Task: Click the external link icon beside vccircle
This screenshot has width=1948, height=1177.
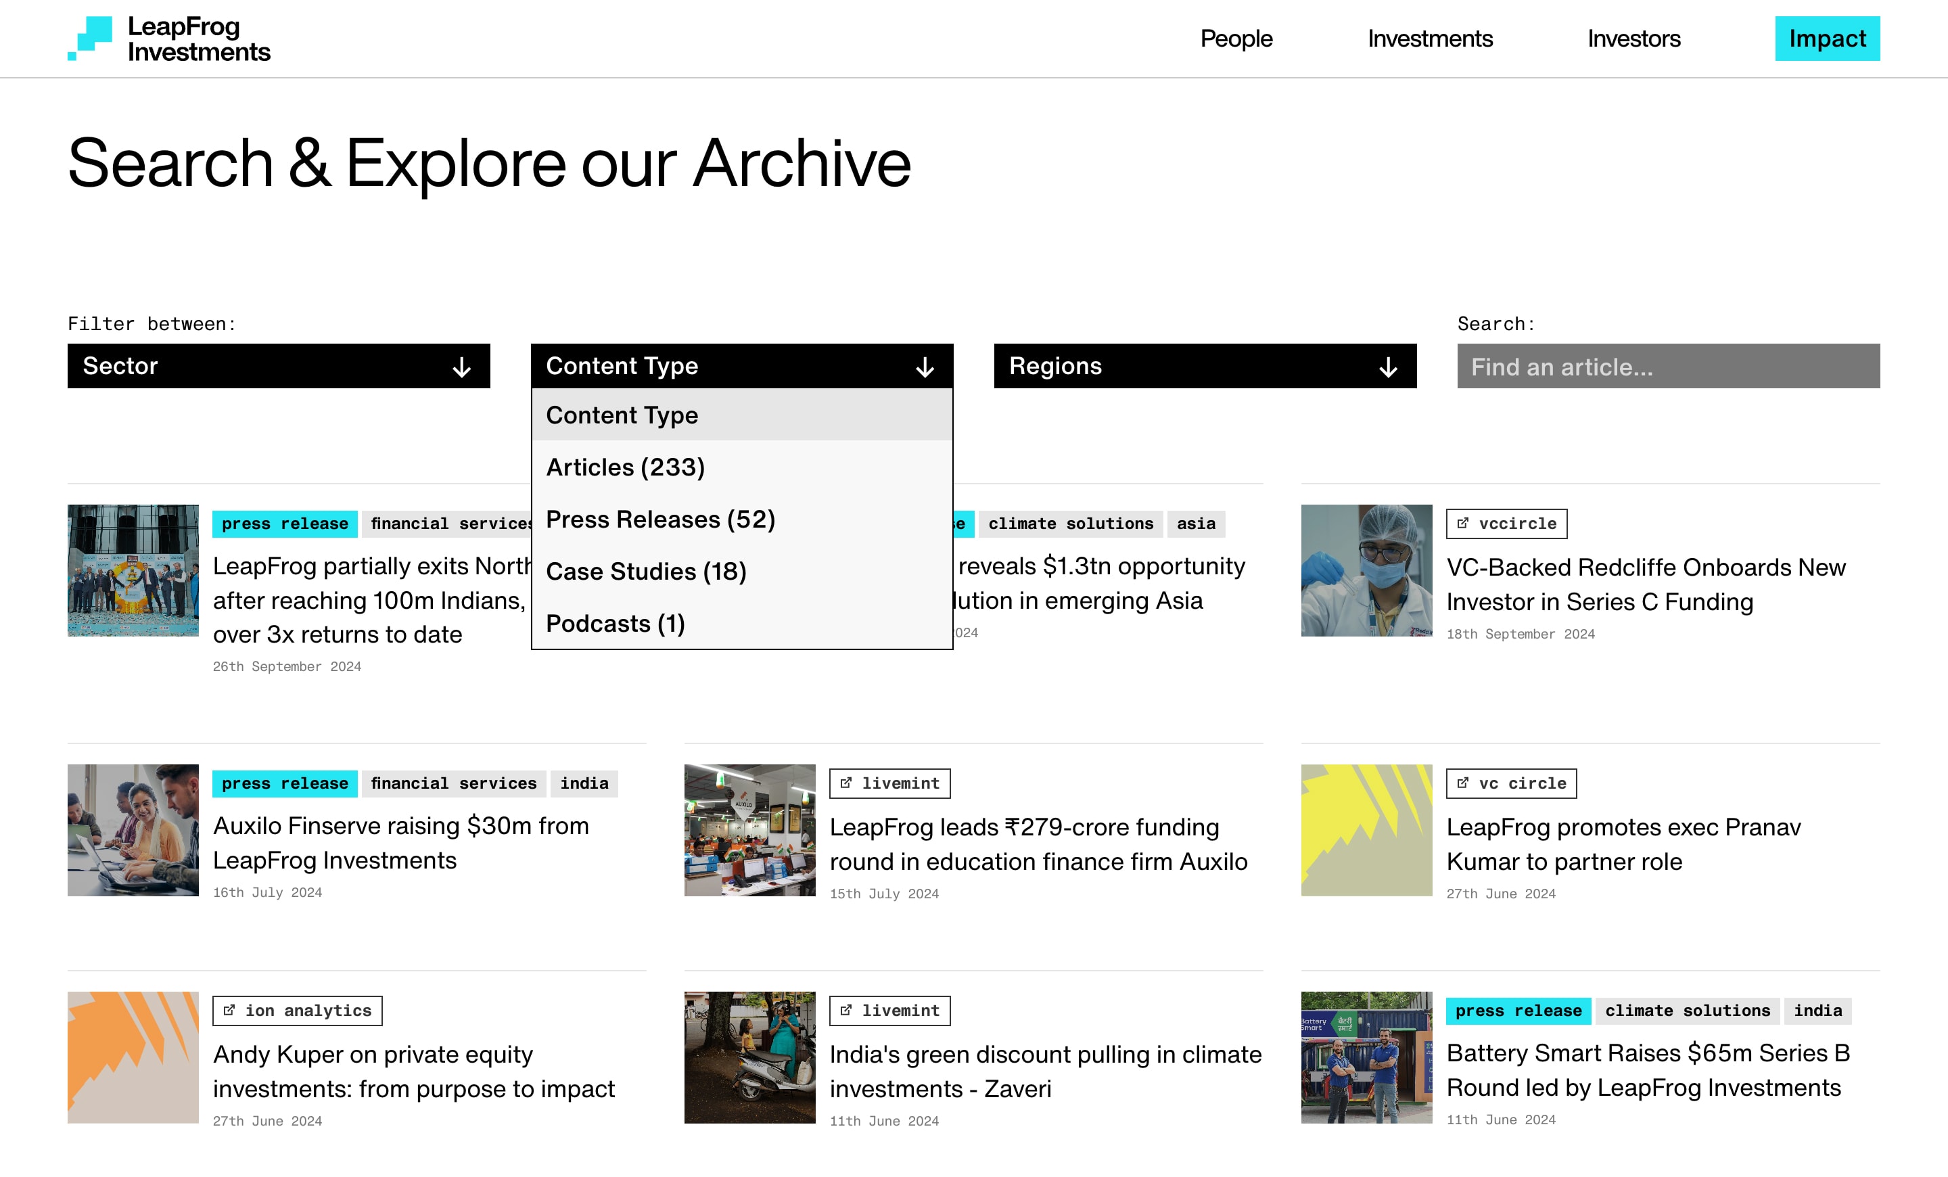Action: point(1462,524)
